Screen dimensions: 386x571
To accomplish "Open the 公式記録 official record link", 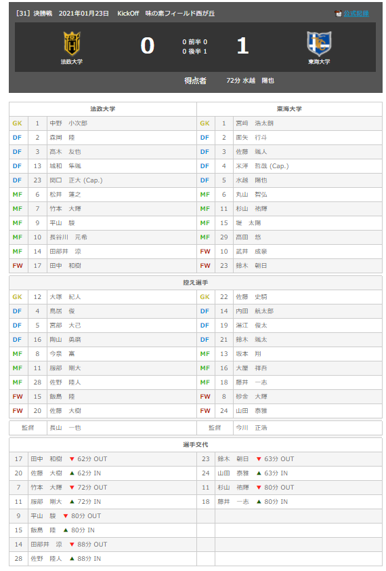I will click(356, 14).
